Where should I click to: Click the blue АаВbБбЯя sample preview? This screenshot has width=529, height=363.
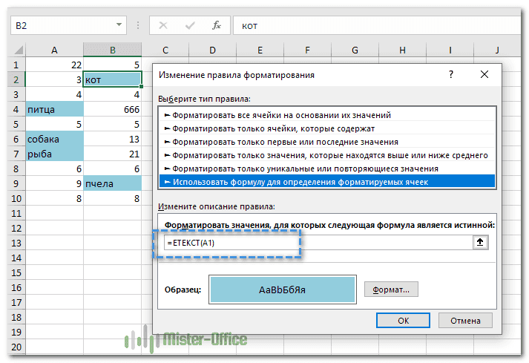point(283,290)
